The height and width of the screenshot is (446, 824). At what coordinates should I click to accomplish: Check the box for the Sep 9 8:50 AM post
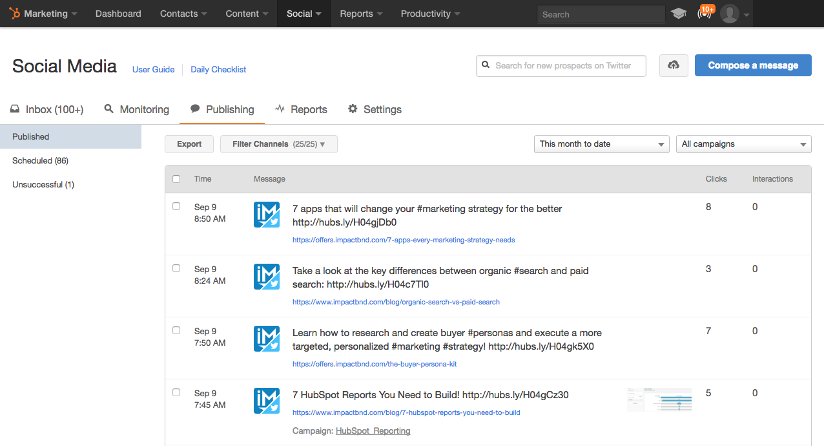coord(176,206)
